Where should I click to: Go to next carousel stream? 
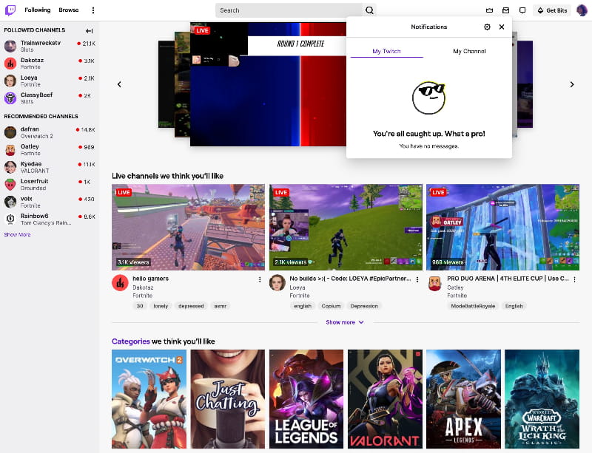point(571,84)
